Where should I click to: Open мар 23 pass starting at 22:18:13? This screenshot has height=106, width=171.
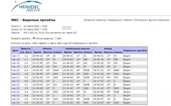tap(15, 95)
